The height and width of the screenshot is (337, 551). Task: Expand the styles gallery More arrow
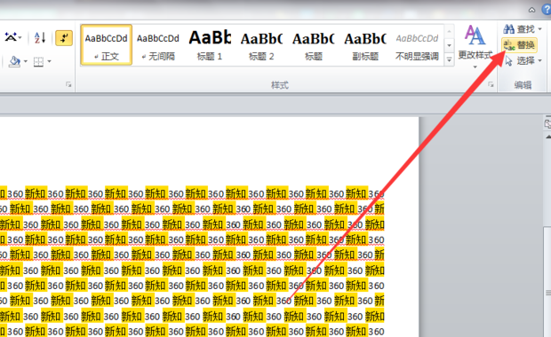(x=449, y=59)
